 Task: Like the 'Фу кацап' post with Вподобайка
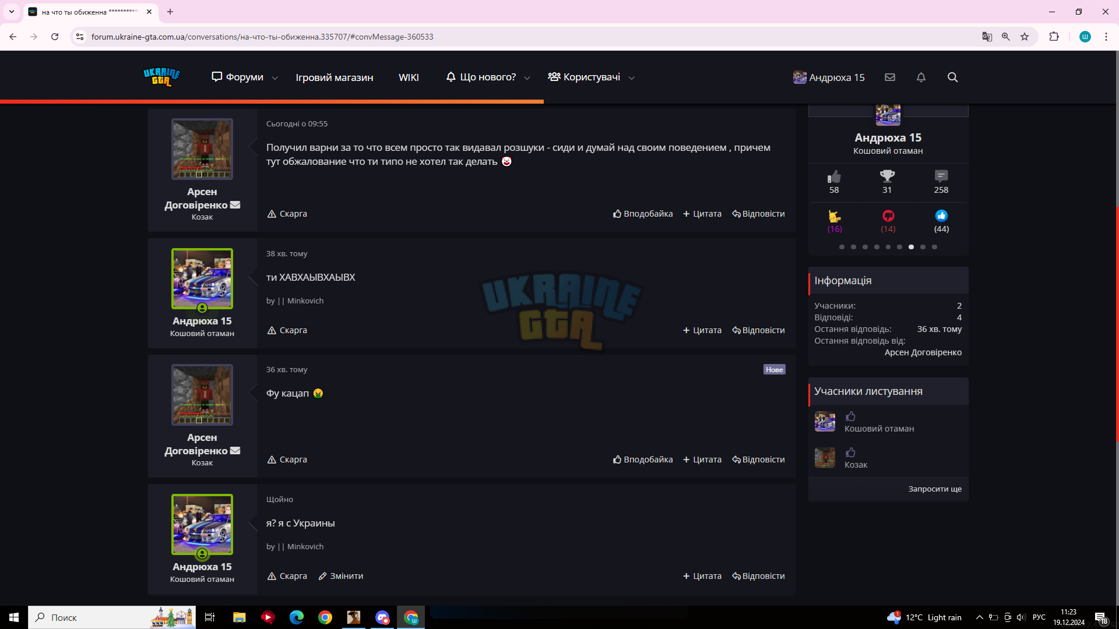[x=643, y=460]
